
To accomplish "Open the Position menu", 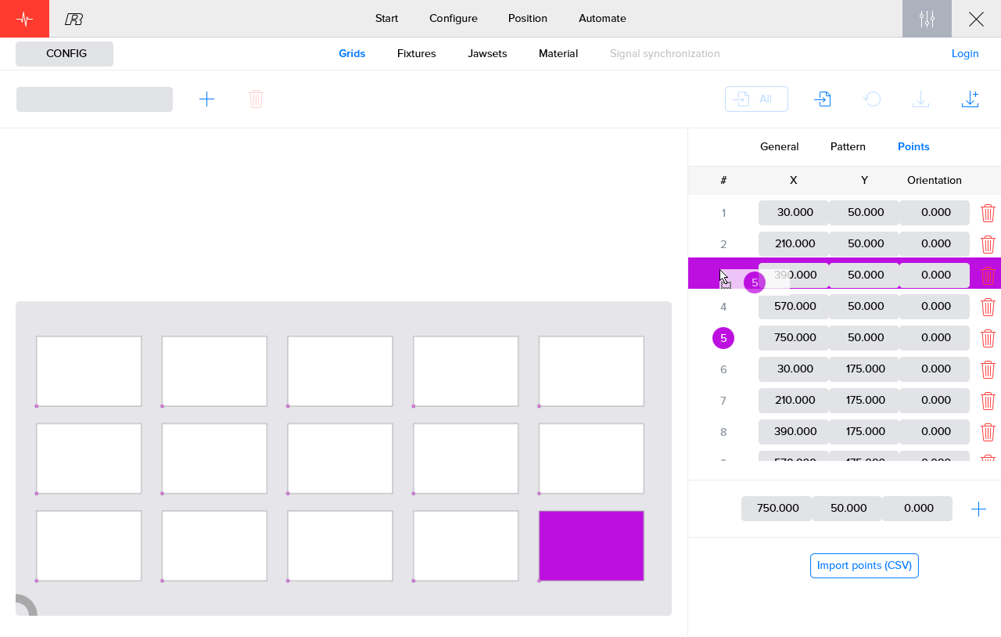I will pyautogui.click(x=528, y=18).
